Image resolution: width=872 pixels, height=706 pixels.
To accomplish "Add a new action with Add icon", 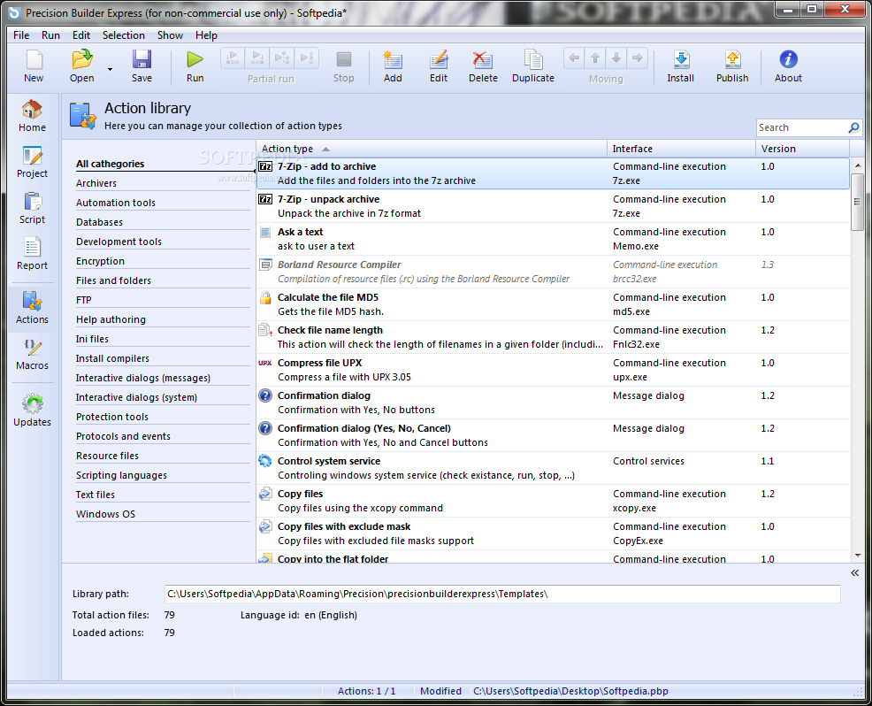I will coord(393,66).
